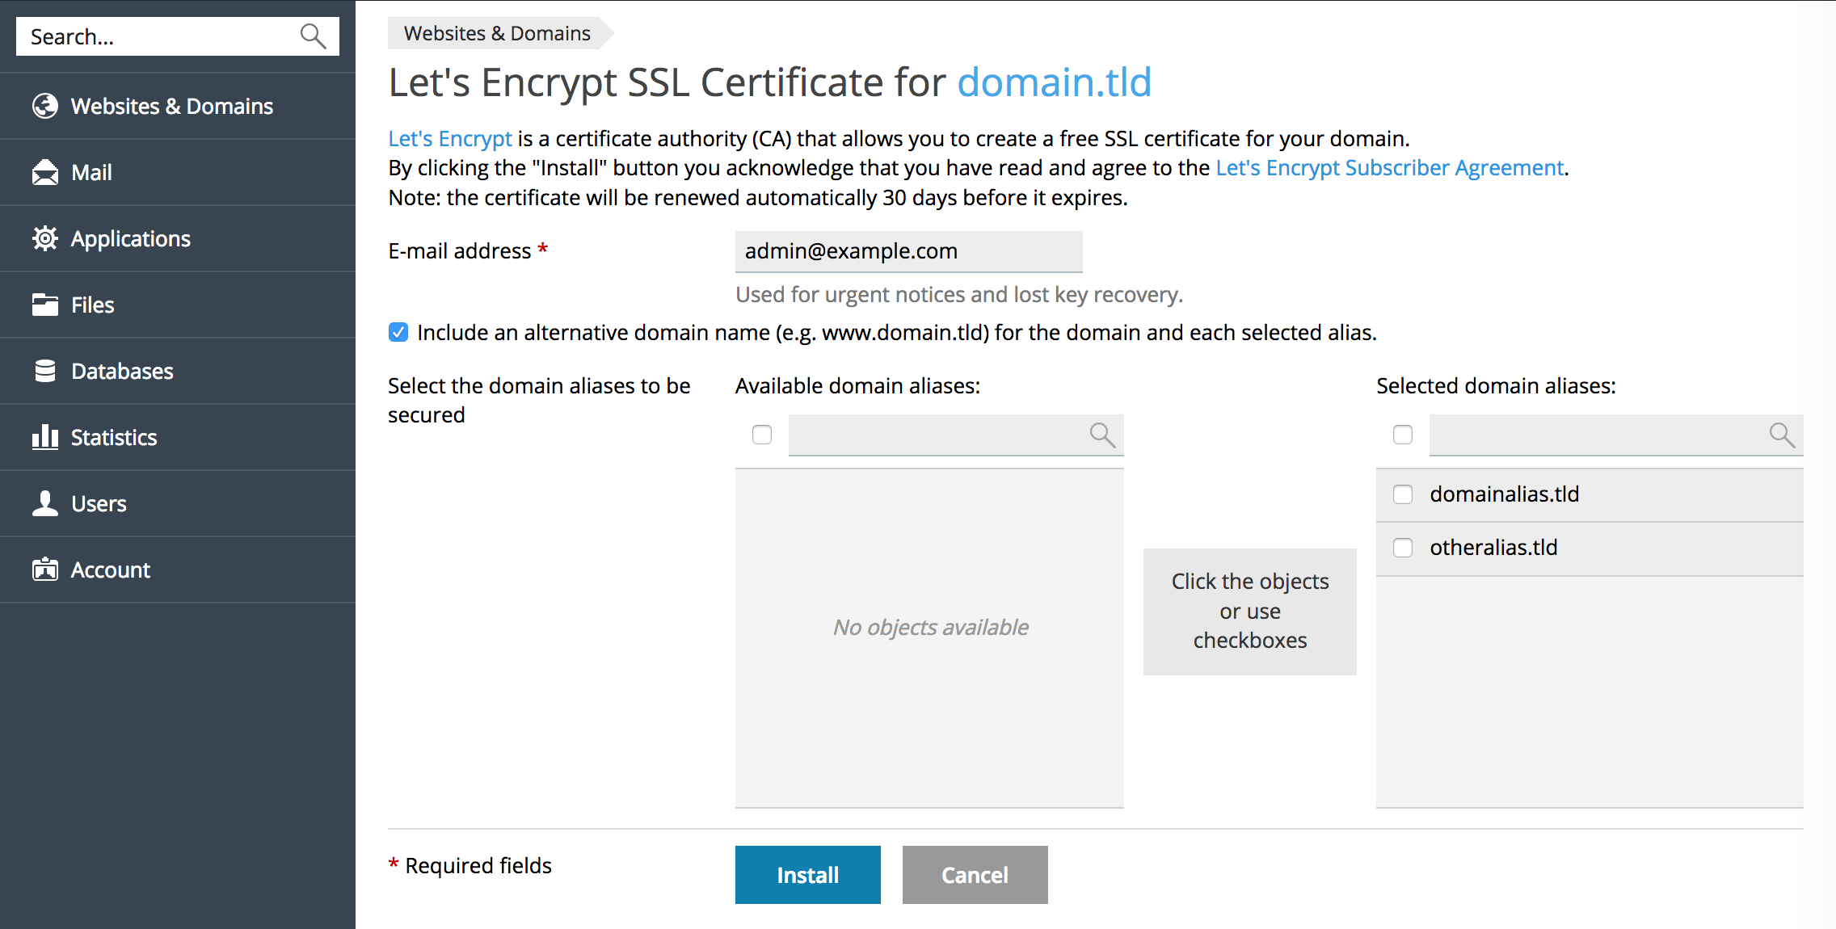Click magnifier in Available domain aliases filter
Image resolution: width=1836 pixels, height=929 pixels.
pos(1102,435)
